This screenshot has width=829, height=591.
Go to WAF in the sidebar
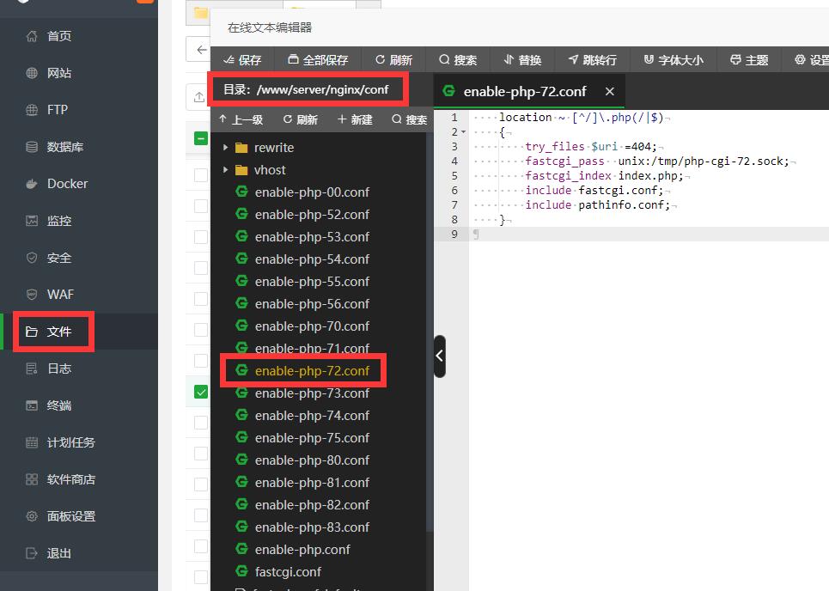click(60, 295)
